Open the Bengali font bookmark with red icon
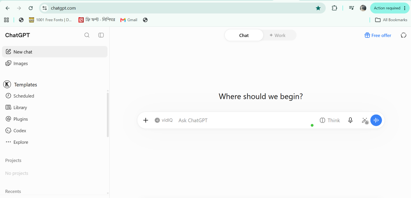411x198 pixels. click(97, 20)
